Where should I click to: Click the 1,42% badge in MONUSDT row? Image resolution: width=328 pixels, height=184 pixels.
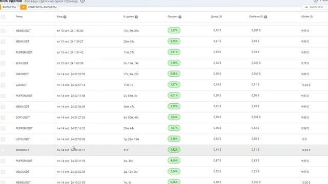coord(174,150)
